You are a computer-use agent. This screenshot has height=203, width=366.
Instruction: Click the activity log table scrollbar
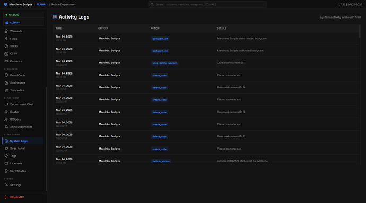coord(360,31)
